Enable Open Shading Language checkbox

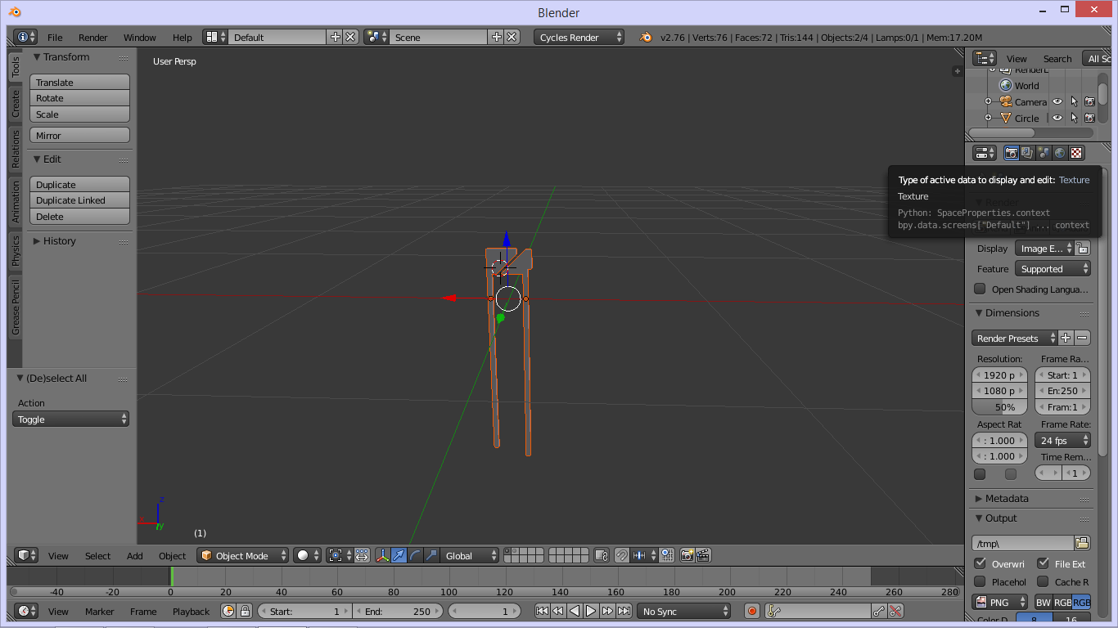pyautogui.click(x=980, y=289)
